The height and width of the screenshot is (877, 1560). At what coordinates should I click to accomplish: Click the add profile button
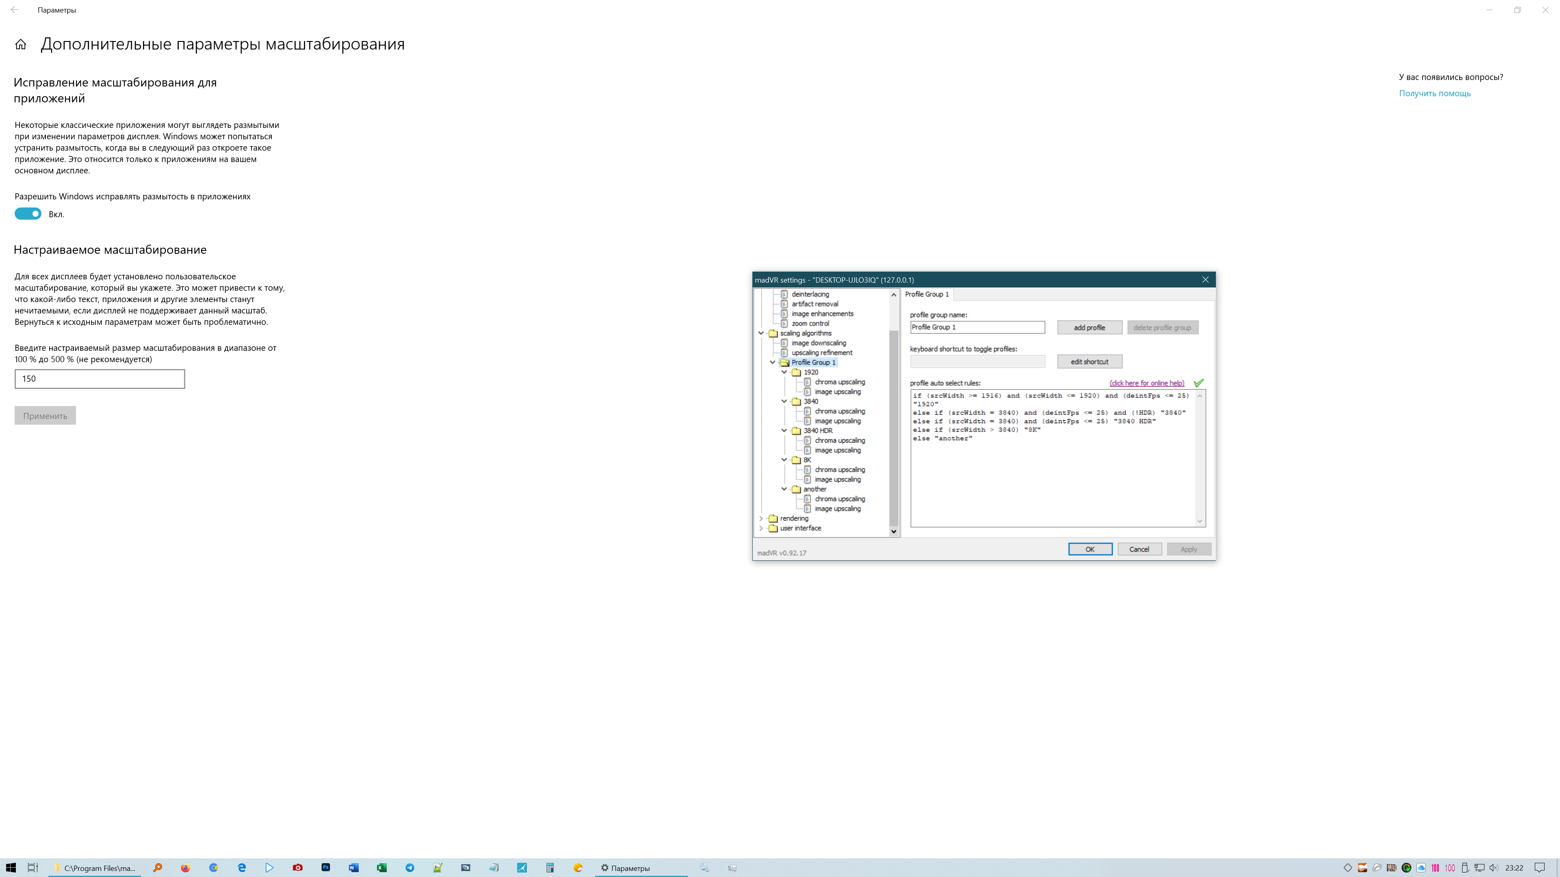click(1089, 327)
